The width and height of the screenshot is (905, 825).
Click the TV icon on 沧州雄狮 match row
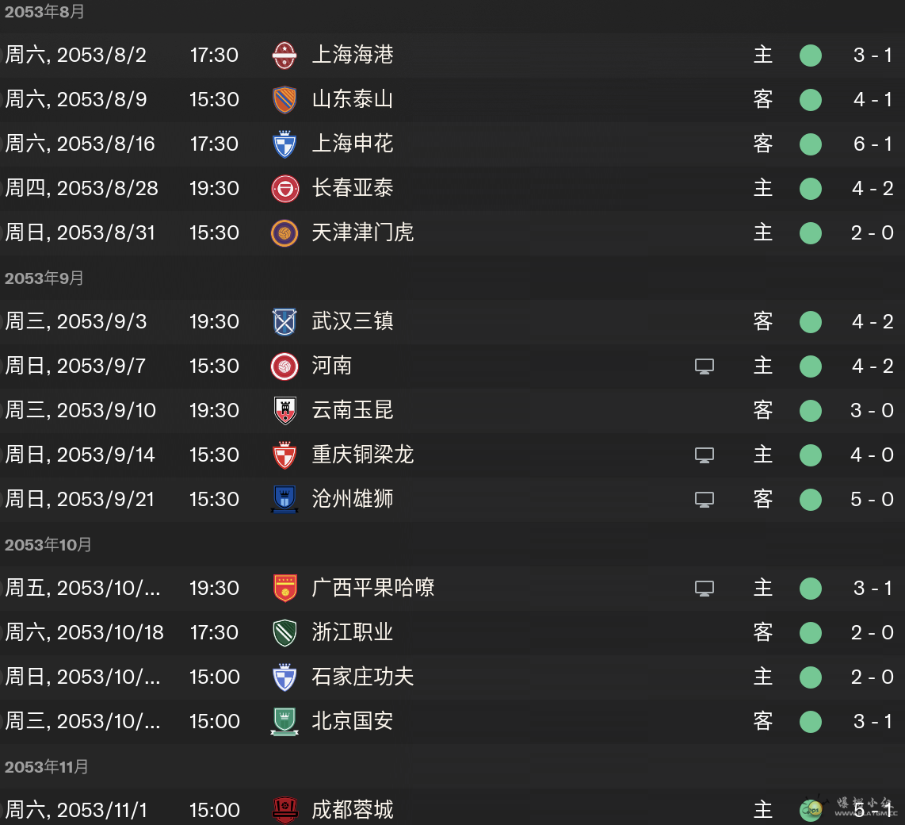(705, 500)
